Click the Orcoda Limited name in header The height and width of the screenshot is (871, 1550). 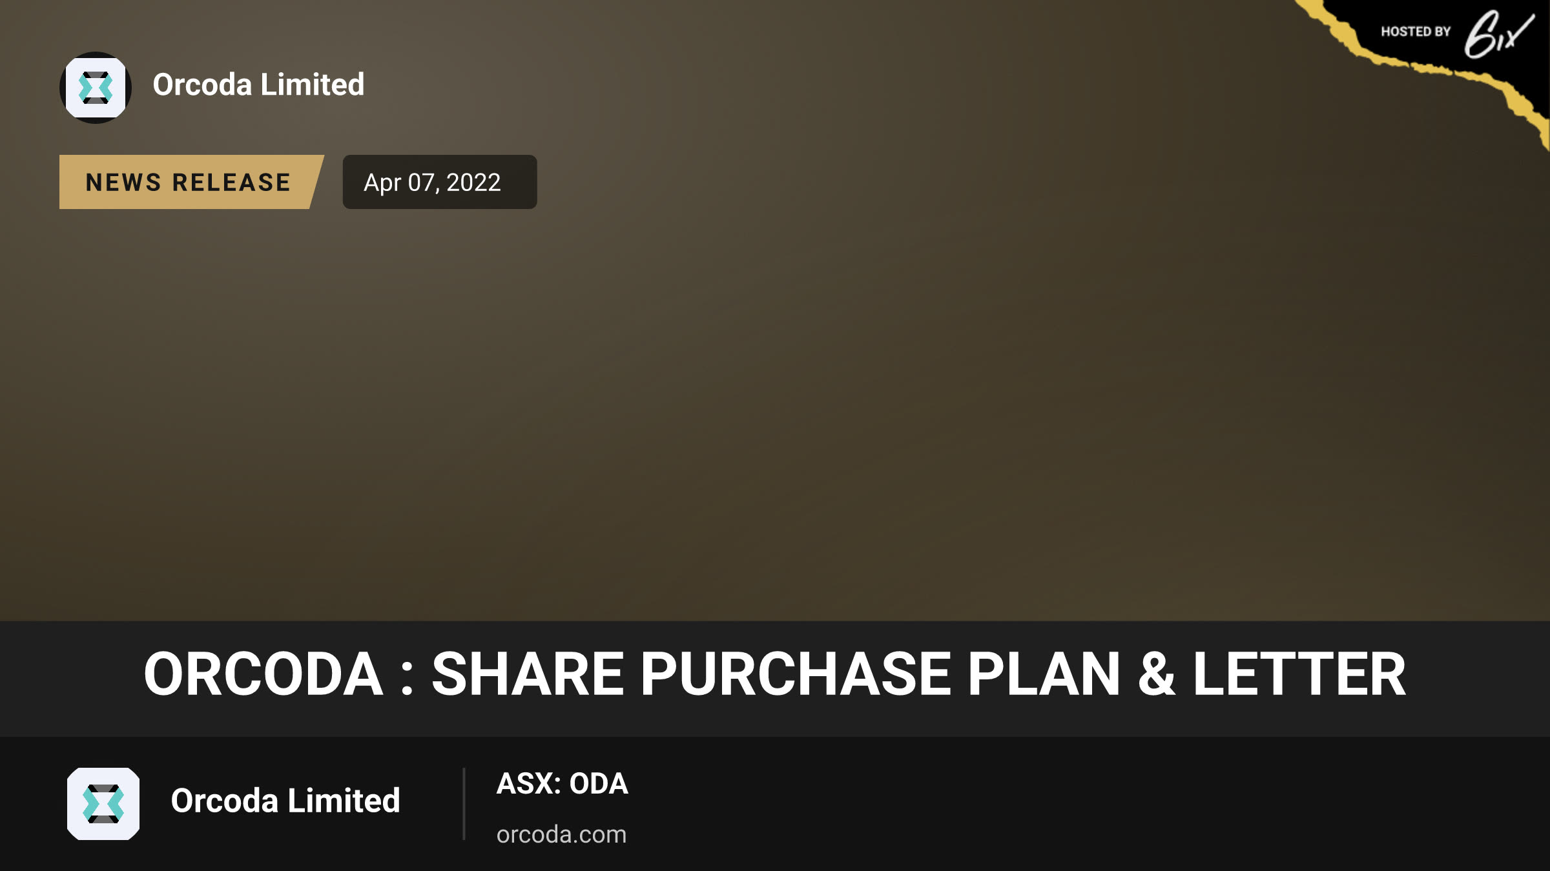pyautogui.click(x=258, y=85)
